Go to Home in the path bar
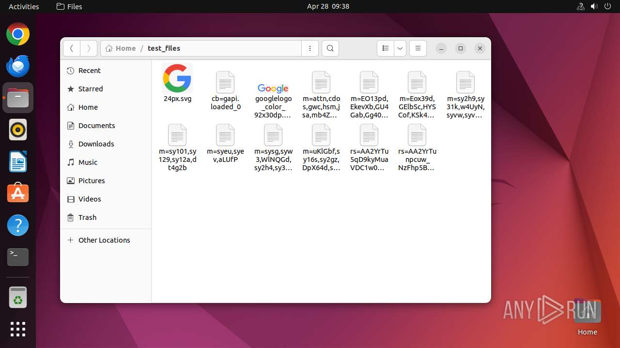The height and width of the screenshot is (348, 620). (121, 48)
